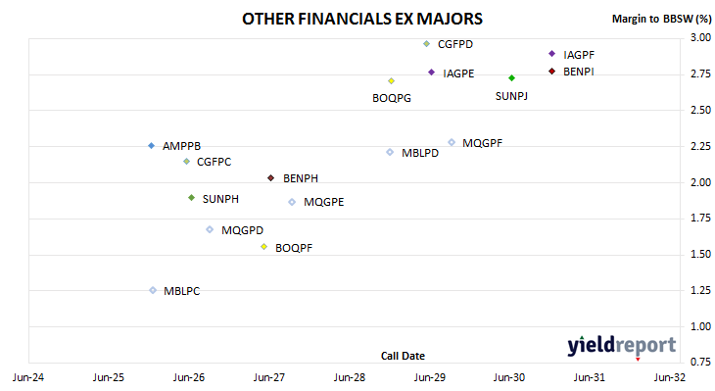Select the BOQPF yellow diamond marker
This screenshot has height=391, width=715.
[263, 247]
